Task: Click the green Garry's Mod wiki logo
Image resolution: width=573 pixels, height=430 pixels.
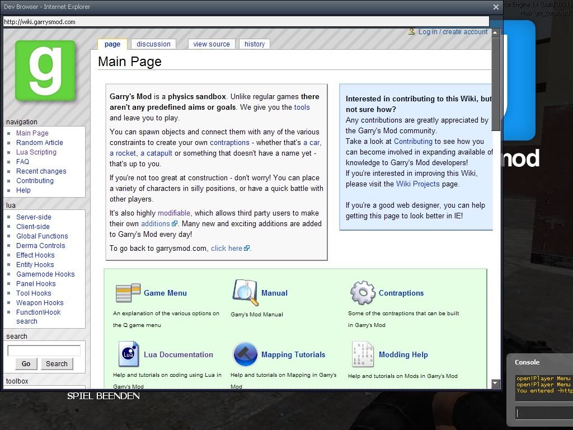Action: 45,71
